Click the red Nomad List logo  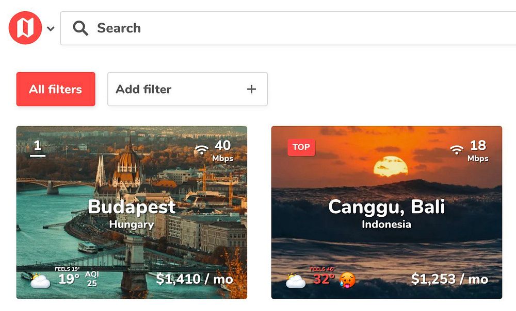25,28
